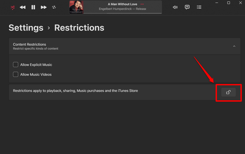Viewport: 245px width, 154px height.
Task: Toggle the shuffle icon
Action: pyautogui.click(x=13, y=7)
